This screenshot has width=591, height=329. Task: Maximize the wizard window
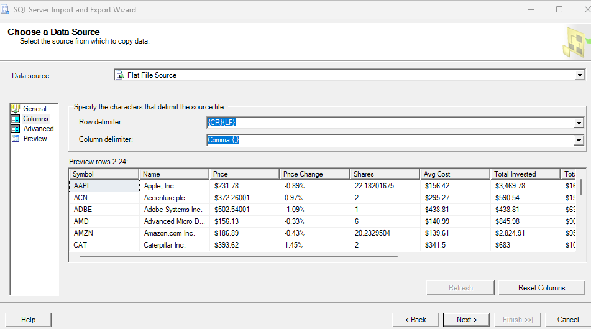point(559,9)
